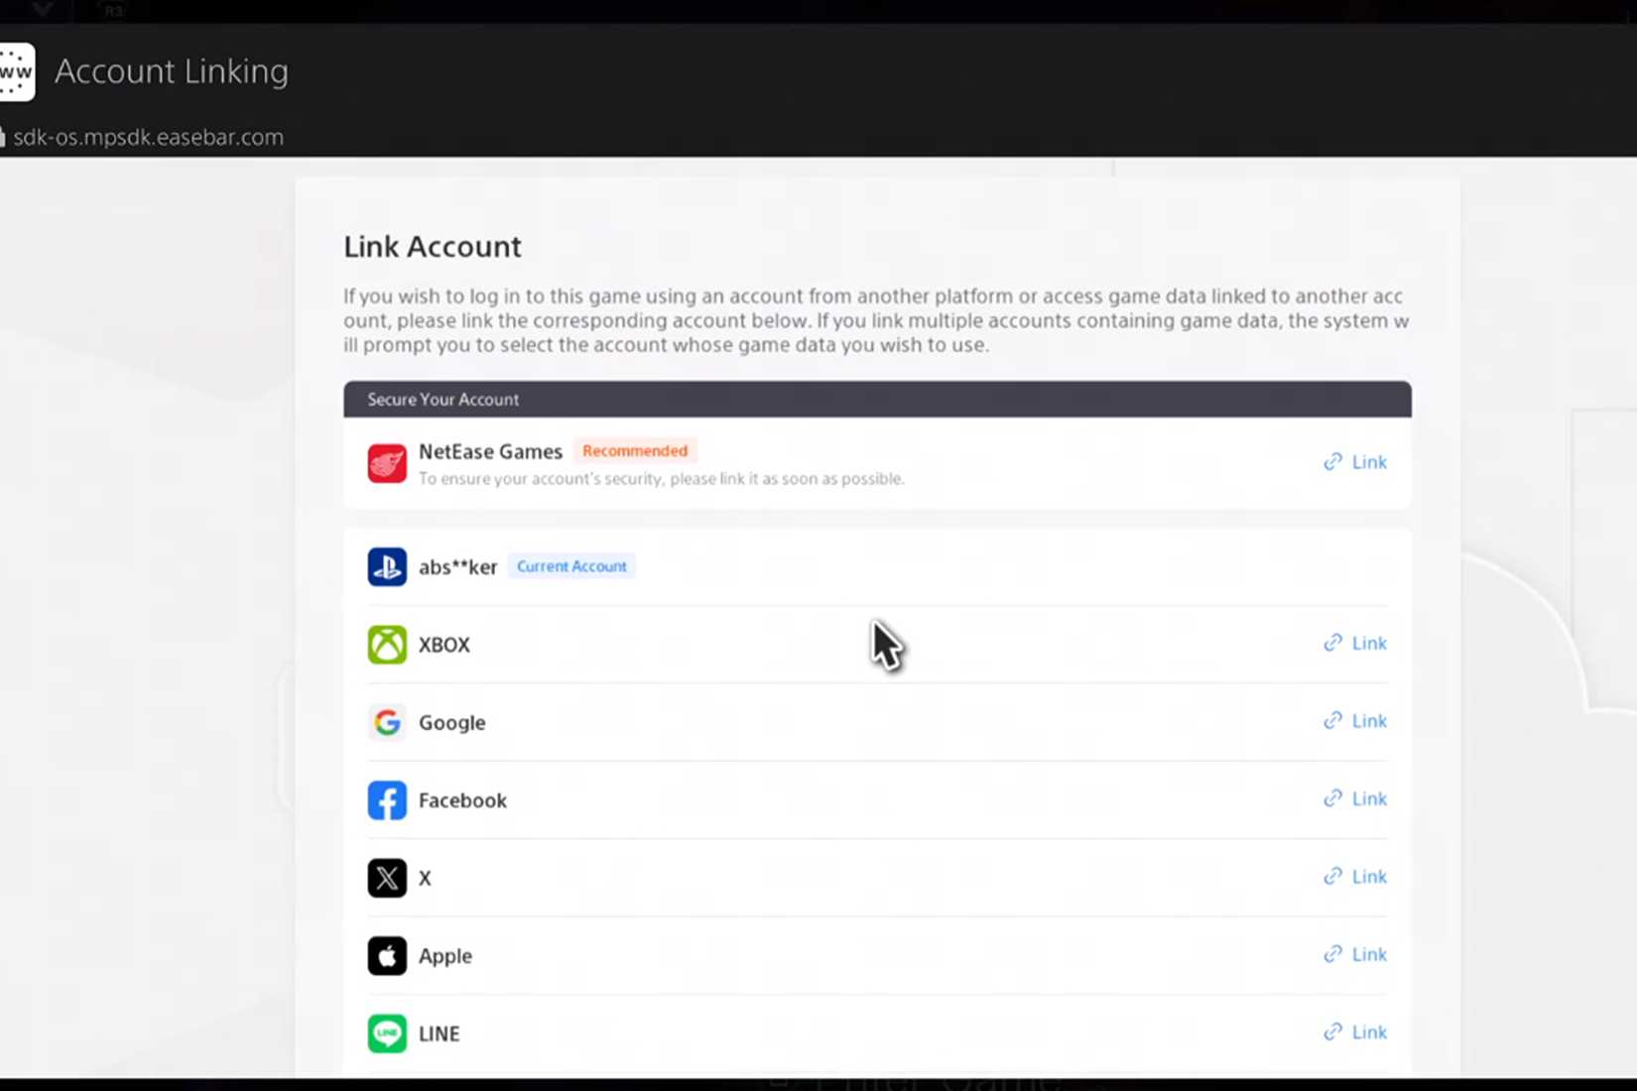Click the Secure Your Account header bar
The height and width of the screenshot is (1091, 1637).
click(877, 399)
